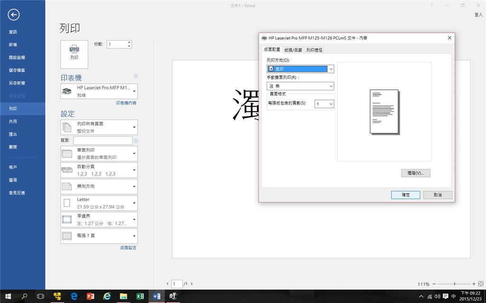This screenshot has height=303, width=486.
Task: Open the 手動雙面列印 dropdown in the dialog
Action: point(300,86)
